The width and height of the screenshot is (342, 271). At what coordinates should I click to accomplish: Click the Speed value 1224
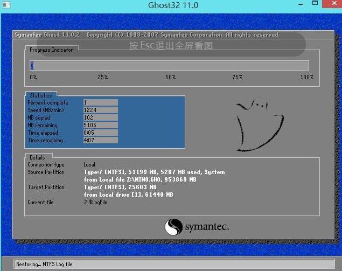(x=101, y=110)
